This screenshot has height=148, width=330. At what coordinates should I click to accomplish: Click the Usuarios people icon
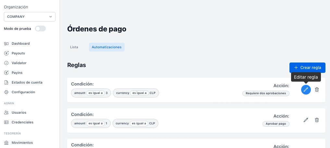[x=6, y=112]
